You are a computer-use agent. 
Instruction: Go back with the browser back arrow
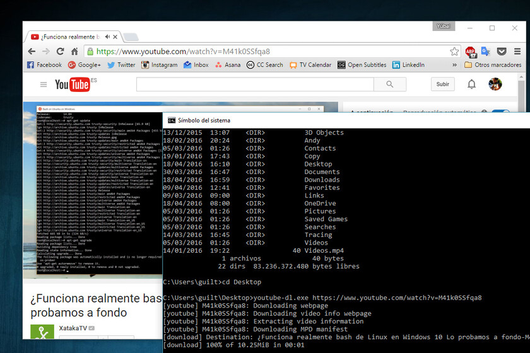tap(32, 51)
